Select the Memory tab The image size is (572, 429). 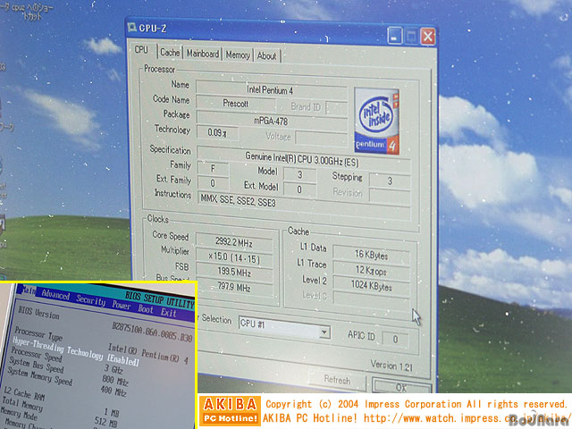(x=238, y=55)
